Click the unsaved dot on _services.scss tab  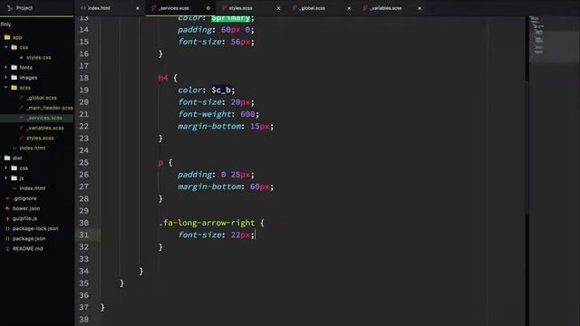(x=208, y=8)
